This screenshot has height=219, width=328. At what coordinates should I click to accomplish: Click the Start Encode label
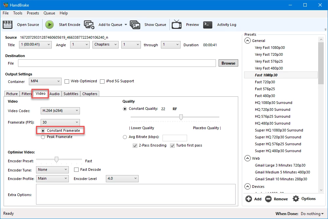coord(69,25)
